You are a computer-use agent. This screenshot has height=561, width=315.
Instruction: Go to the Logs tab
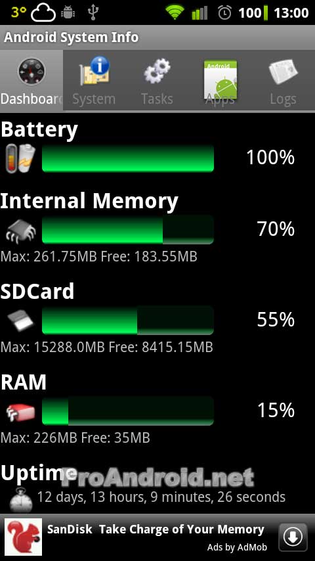[x=283, y=80]
